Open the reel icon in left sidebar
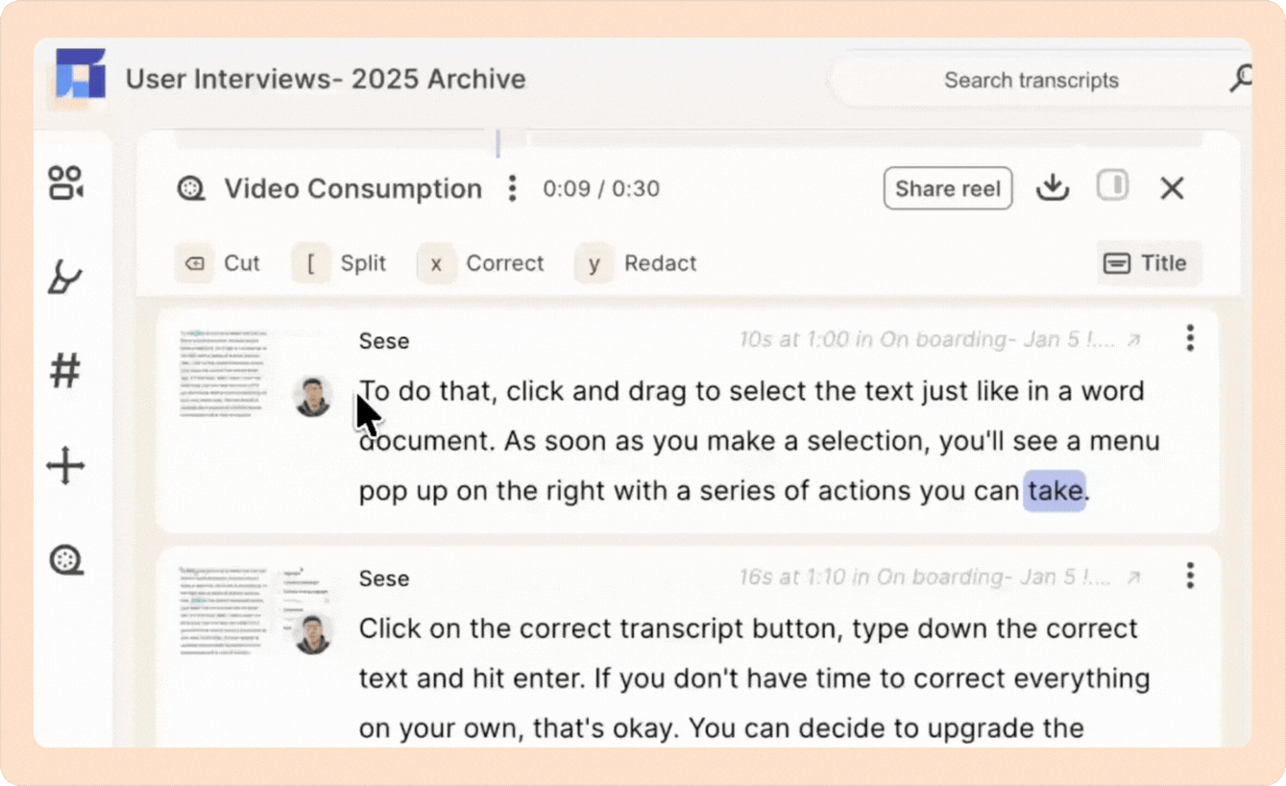 point(65,559)
